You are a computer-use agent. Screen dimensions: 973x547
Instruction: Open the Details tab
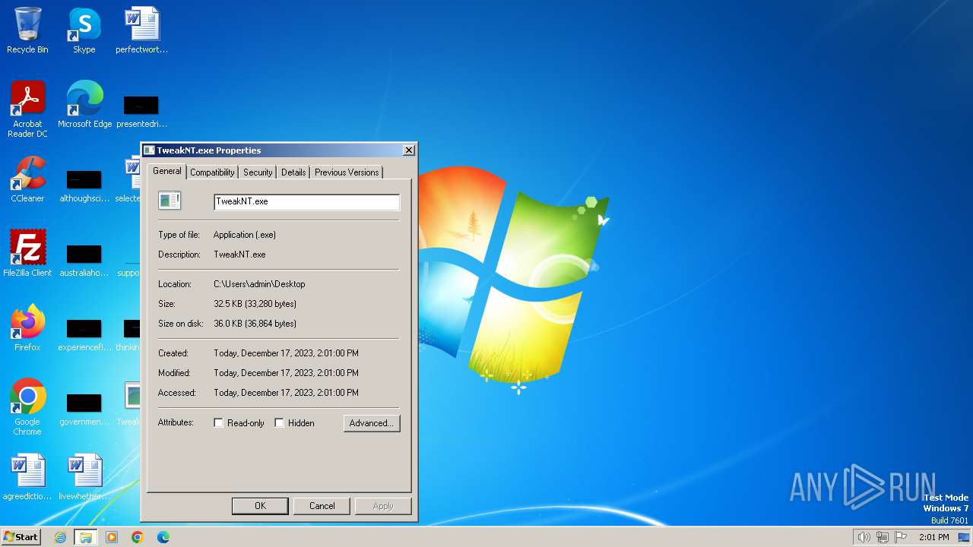click(293, 172)
